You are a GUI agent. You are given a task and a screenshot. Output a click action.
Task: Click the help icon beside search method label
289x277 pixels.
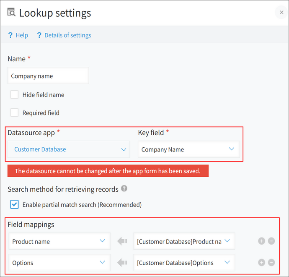tap(124, 189)
